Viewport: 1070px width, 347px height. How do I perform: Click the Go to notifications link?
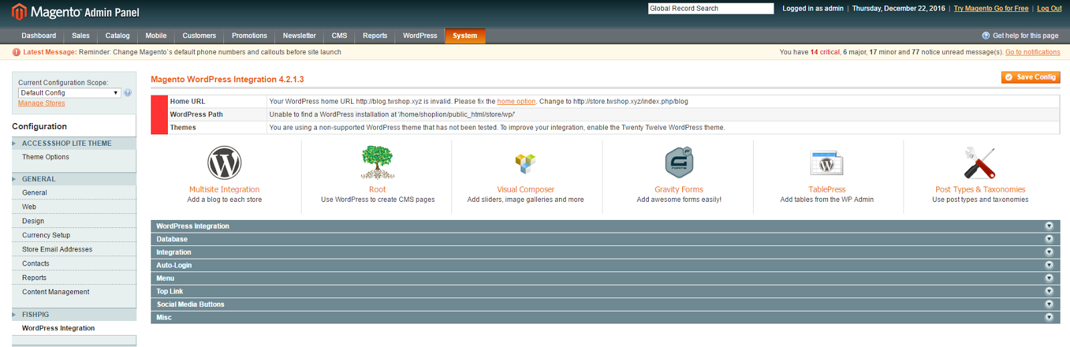pyautogui.click(x=1033, y=52)
